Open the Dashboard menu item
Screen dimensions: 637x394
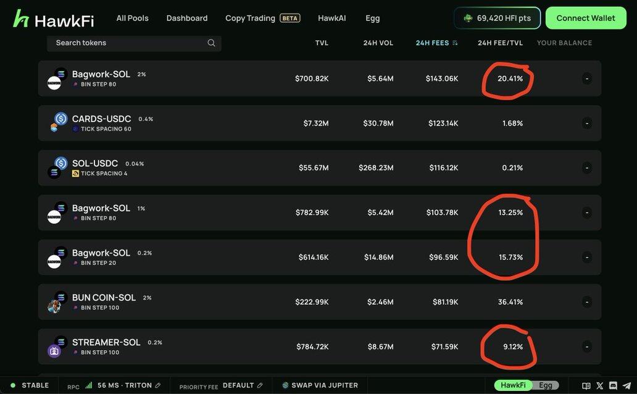[187, 19]
